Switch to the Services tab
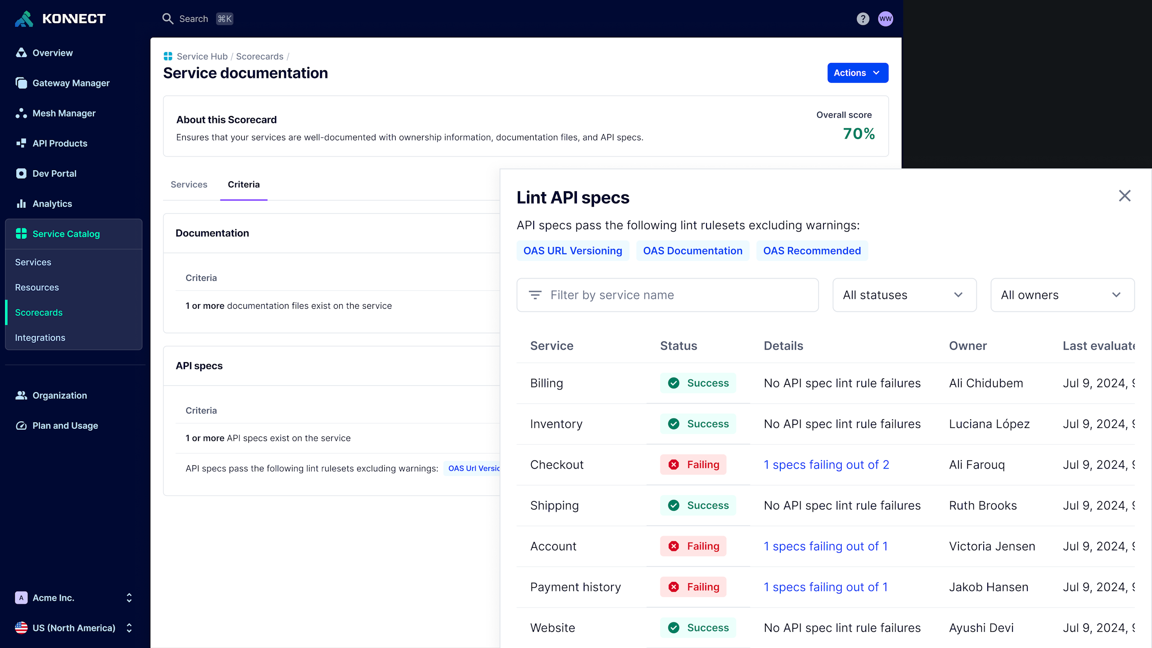The image size is (1152, 648). pyautogui.click(x=189, y=184)
